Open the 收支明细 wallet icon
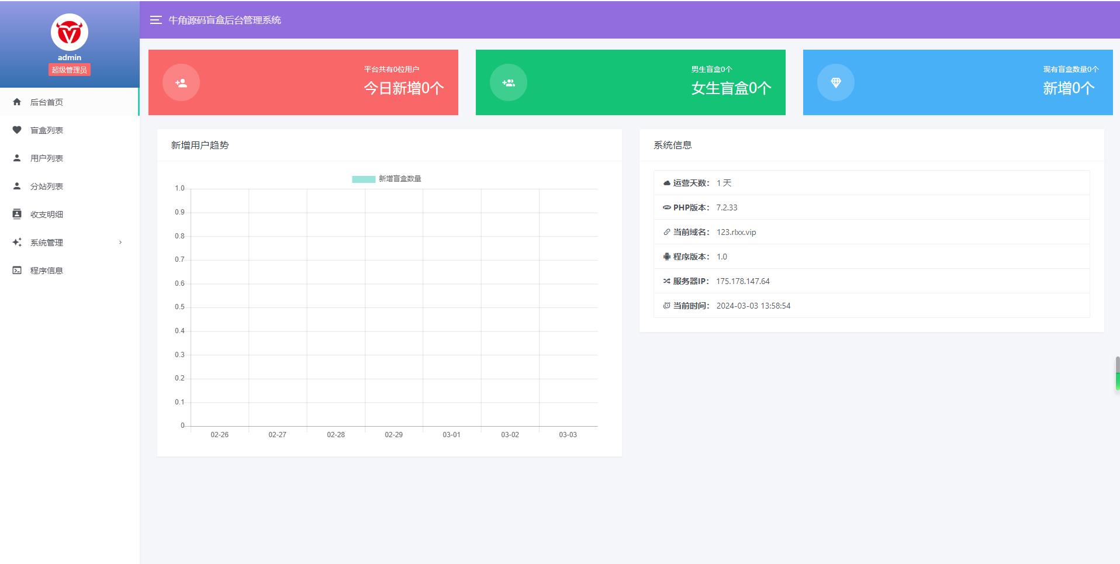This screenshot has height=564, width=1120. [x=18, y=214]
